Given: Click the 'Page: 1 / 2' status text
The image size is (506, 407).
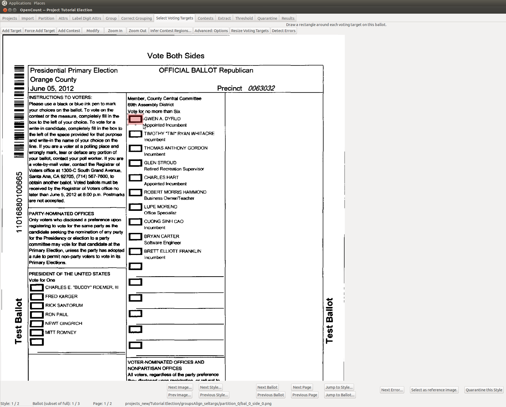Looking at the screenshot, I should point(102,403).
